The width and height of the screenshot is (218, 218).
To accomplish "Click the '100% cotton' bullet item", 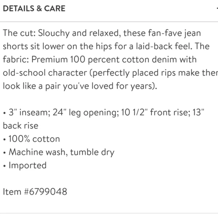I will (x=32, y=139).
